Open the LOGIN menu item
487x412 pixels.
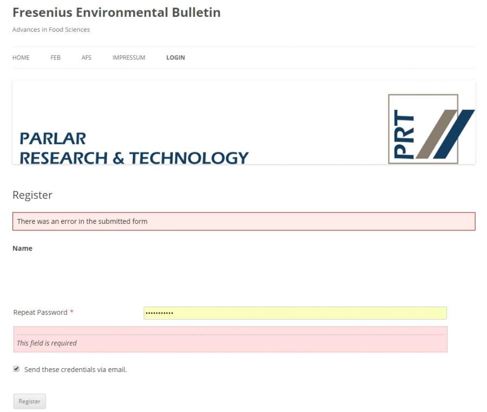(175, 57)
